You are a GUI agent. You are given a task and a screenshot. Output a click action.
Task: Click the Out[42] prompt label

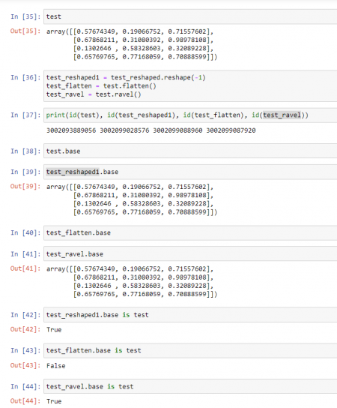point(25,329)
